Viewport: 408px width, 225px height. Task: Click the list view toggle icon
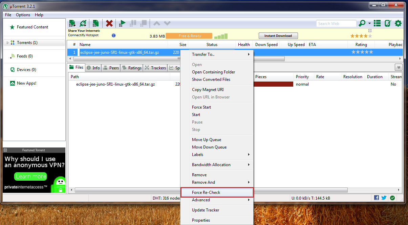[377, 23]
